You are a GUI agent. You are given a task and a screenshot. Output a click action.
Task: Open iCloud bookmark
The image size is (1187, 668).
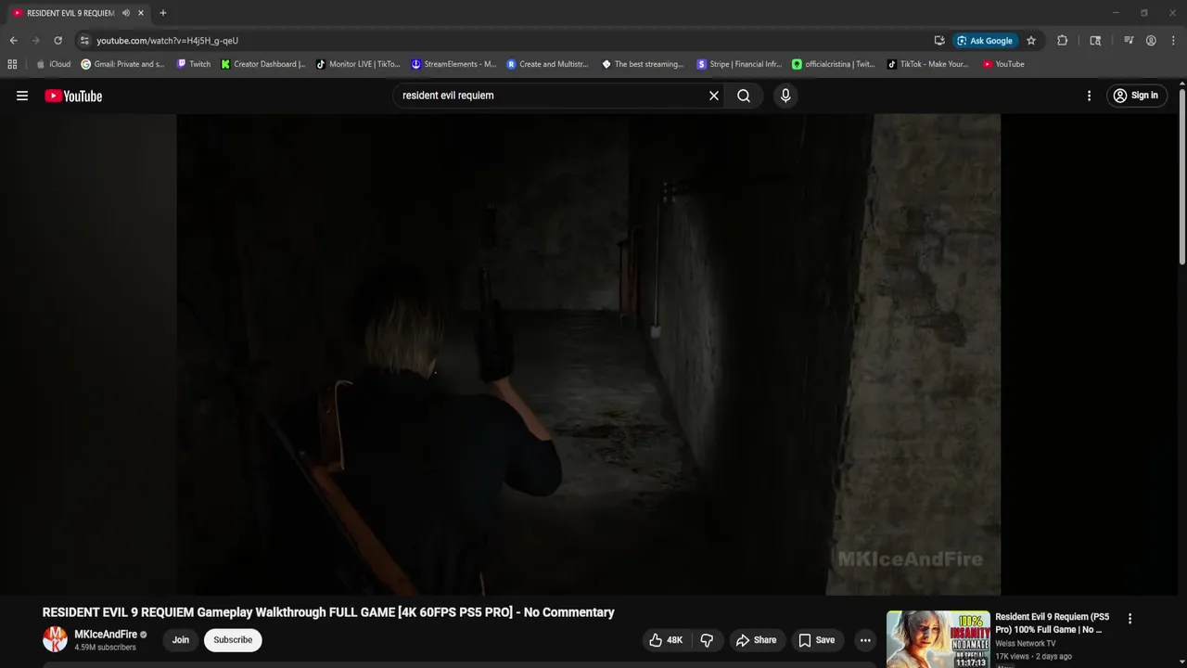coord(53,64)
